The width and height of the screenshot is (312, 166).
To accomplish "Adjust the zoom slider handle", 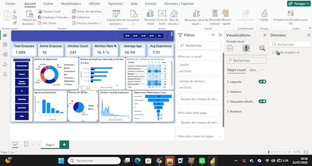I will coord(268,152).
